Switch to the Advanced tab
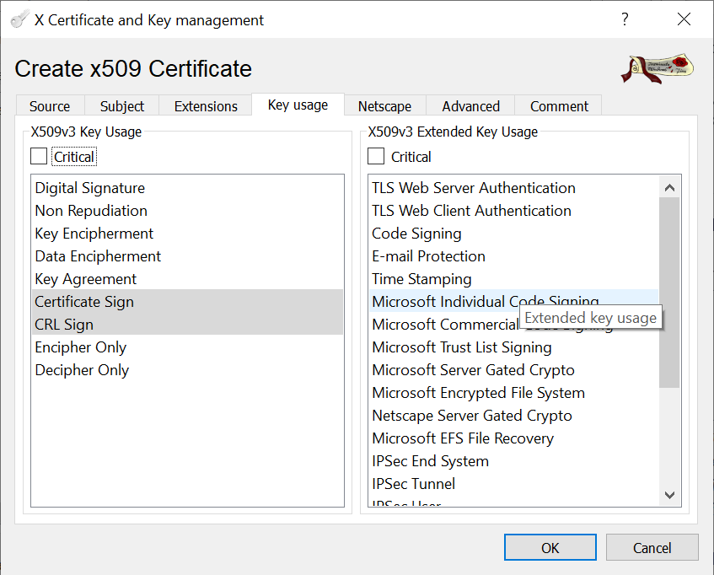The width and height of the screenshot is (714, 575). coord(470,106)
